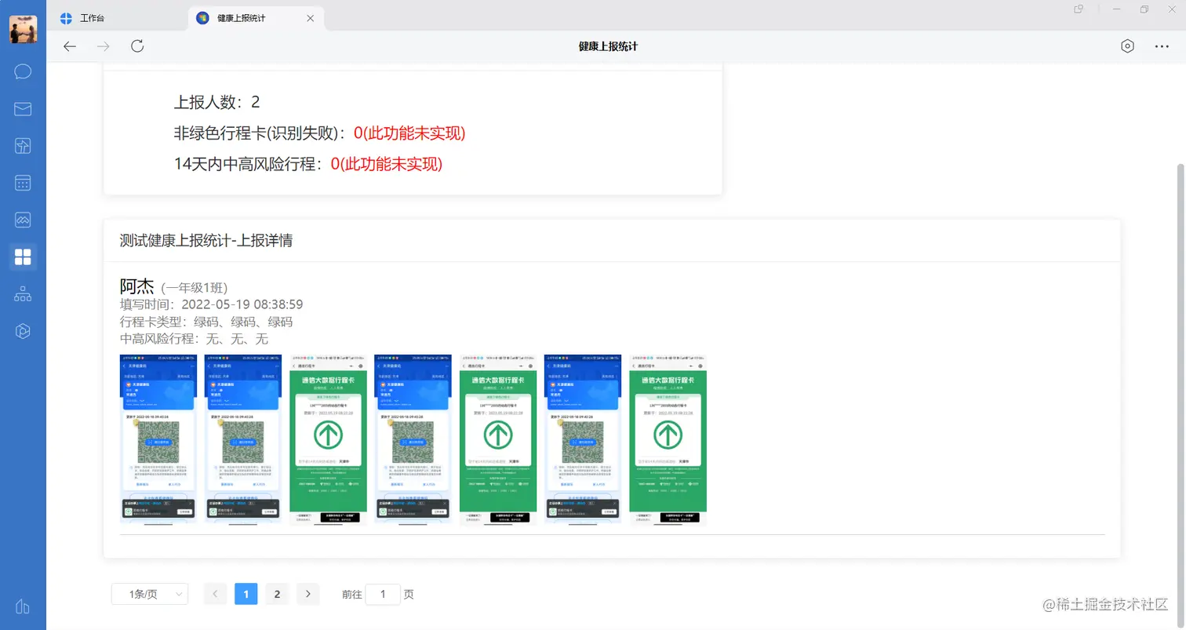Go forward with the right arrow
Viewport: 1186px width, 630px height.
pos(103,46)
